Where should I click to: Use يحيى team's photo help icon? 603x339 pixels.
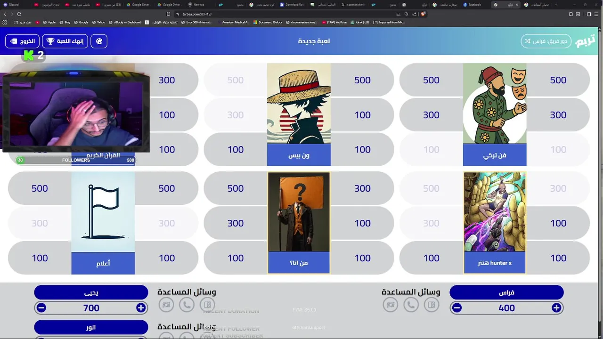click(166, 305)
